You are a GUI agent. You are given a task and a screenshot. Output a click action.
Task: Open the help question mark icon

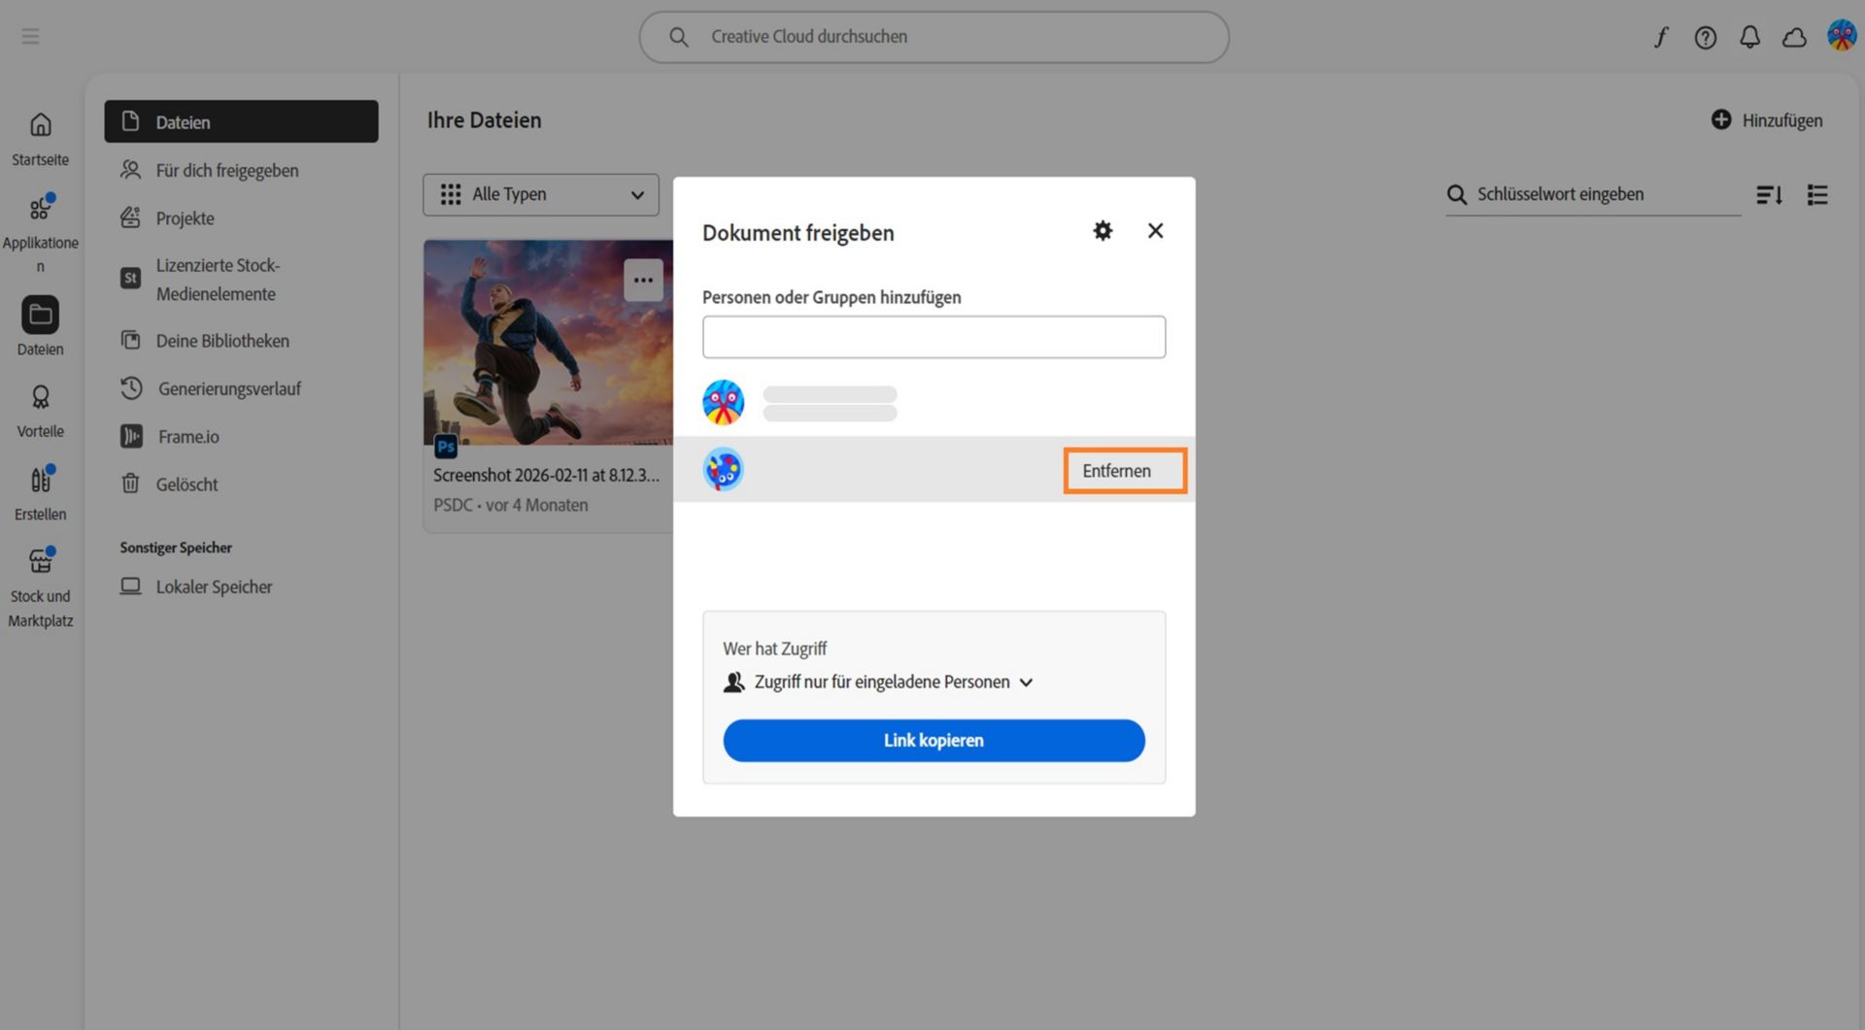[1706, 37]
